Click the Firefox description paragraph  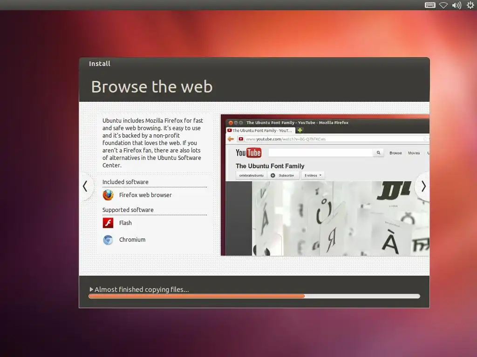pos(152,143)
